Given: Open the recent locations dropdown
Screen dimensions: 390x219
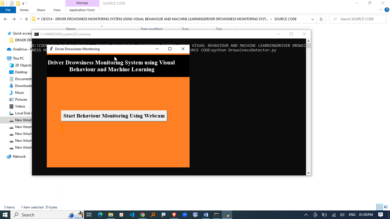Looking at the screenshot, I should coord(21,19).
